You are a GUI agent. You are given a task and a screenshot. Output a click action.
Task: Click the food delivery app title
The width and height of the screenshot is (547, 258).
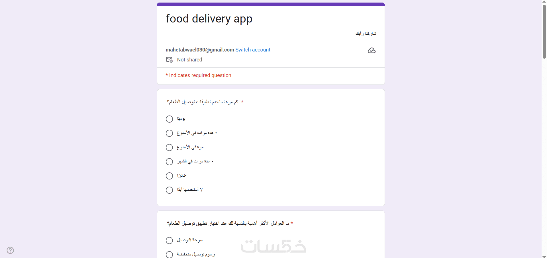click(x=209, y=19)
